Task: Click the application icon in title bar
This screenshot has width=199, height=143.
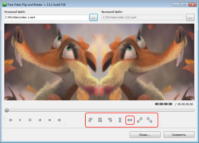Action: point(5,5)
